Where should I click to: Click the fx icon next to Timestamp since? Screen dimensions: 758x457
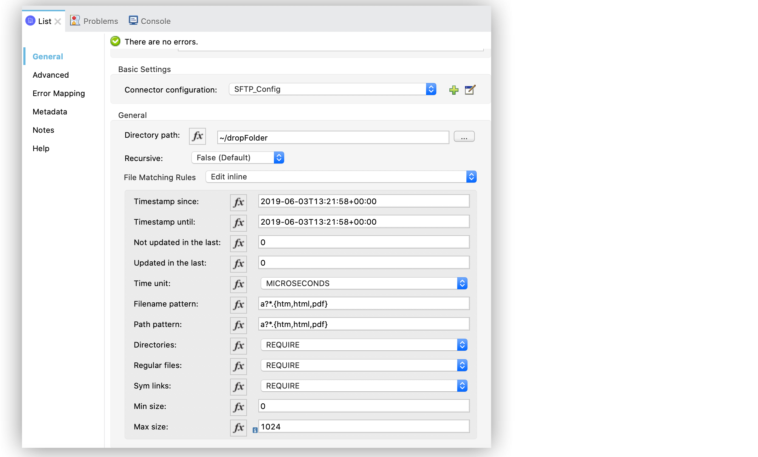(x=238, y=200)
